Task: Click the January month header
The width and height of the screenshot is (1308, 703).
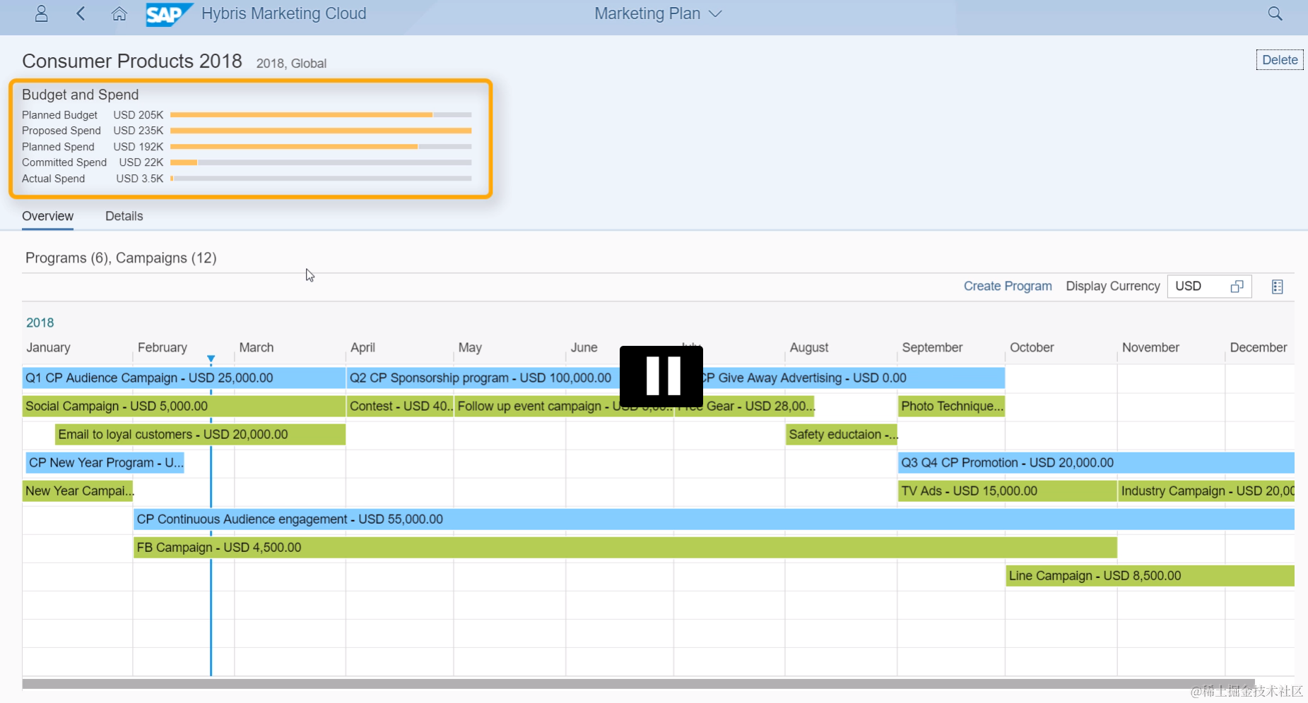Action: [48, 347]
